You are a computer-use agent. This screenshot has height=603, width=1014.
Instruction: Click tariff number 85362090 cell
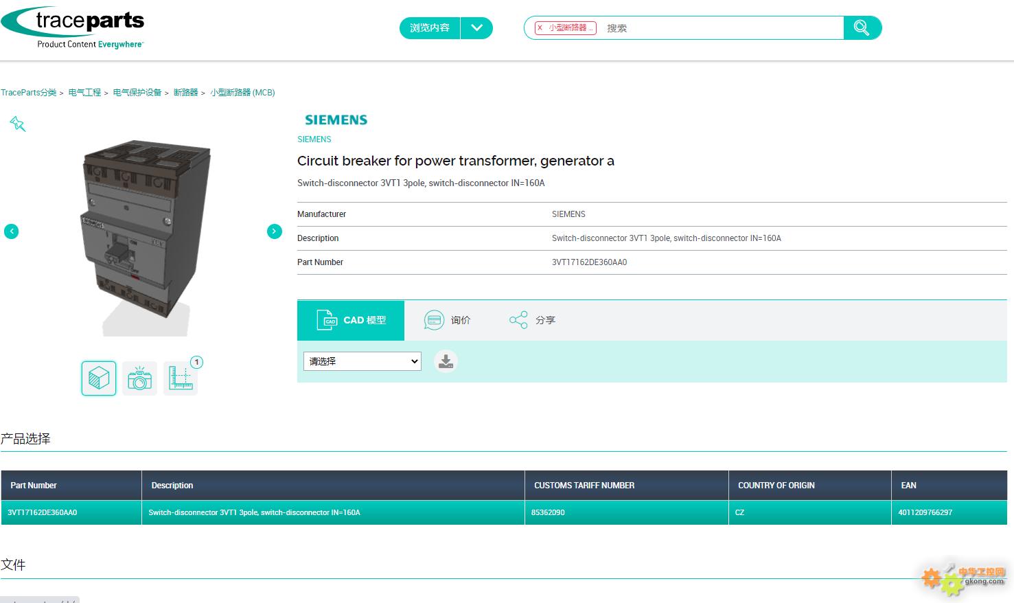(x=627, y=512)
